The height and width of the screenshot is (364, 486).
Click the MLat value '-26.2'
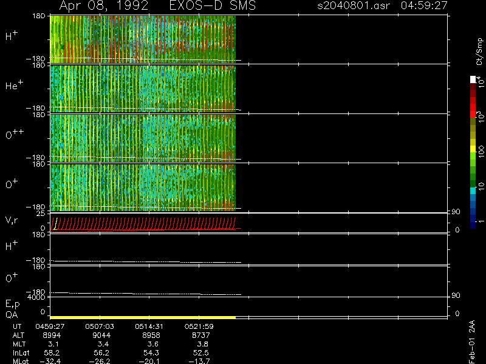[x=100, y=361]
